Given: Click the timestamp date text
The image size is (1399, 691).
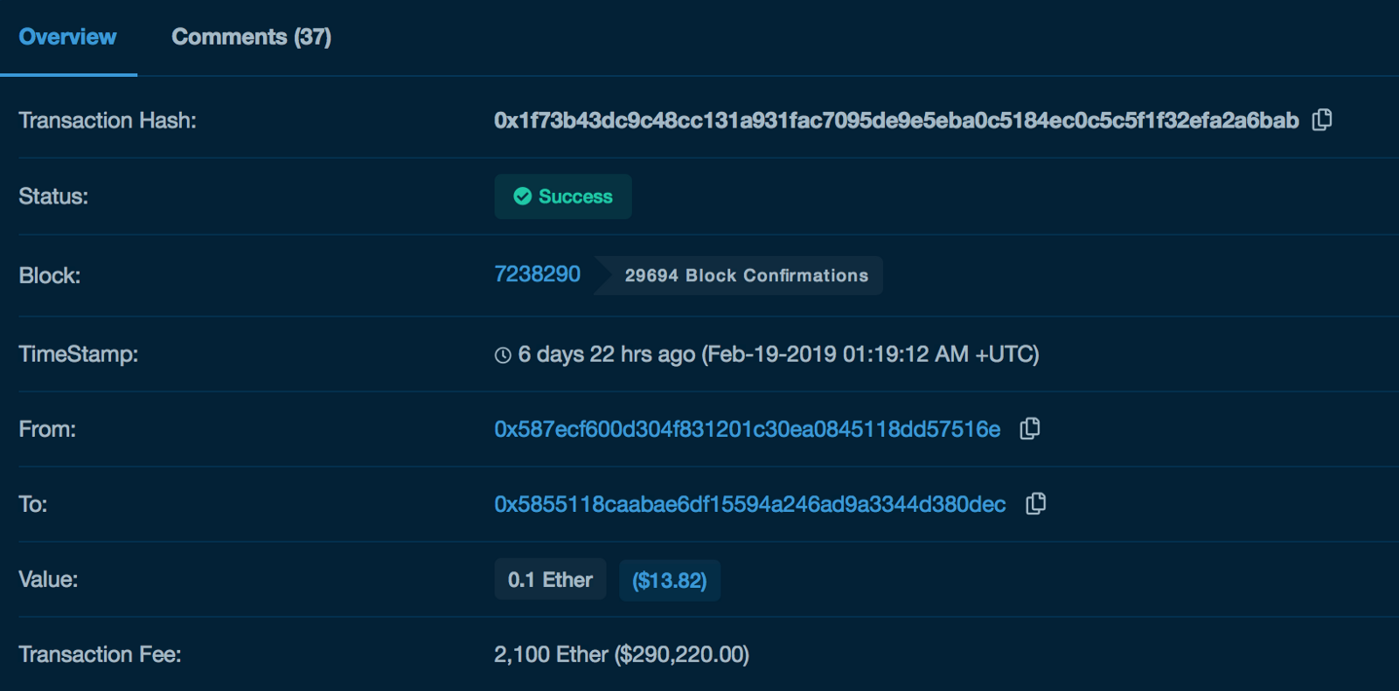Looking at the screenshot, I should [870, 354].
